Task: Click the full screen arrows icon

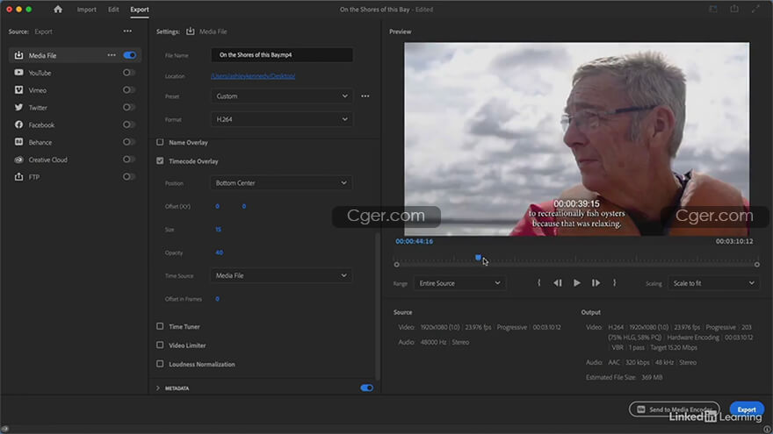Action: [755, 9]
